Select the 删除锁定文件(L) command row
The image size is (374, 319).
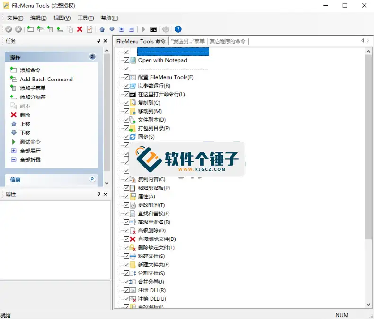click(x=156, y=248)
